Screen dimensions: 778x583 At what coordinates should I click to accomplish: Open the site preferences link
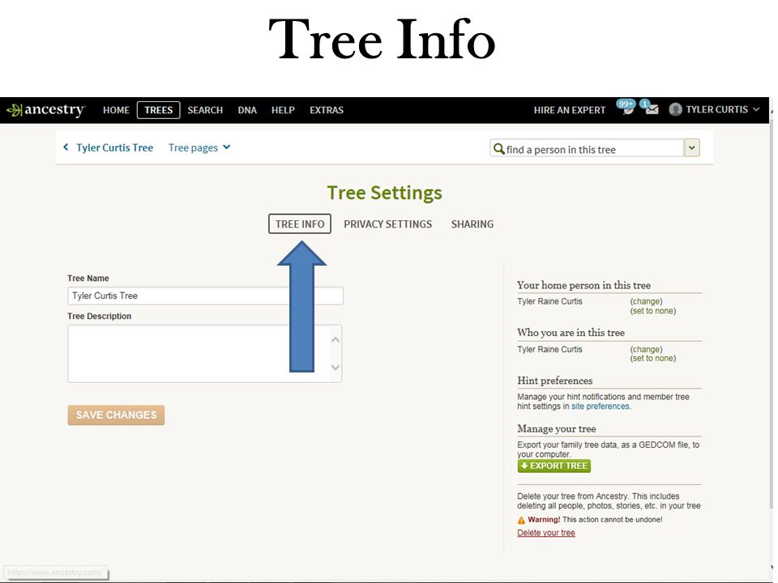(x=601, y=406)
